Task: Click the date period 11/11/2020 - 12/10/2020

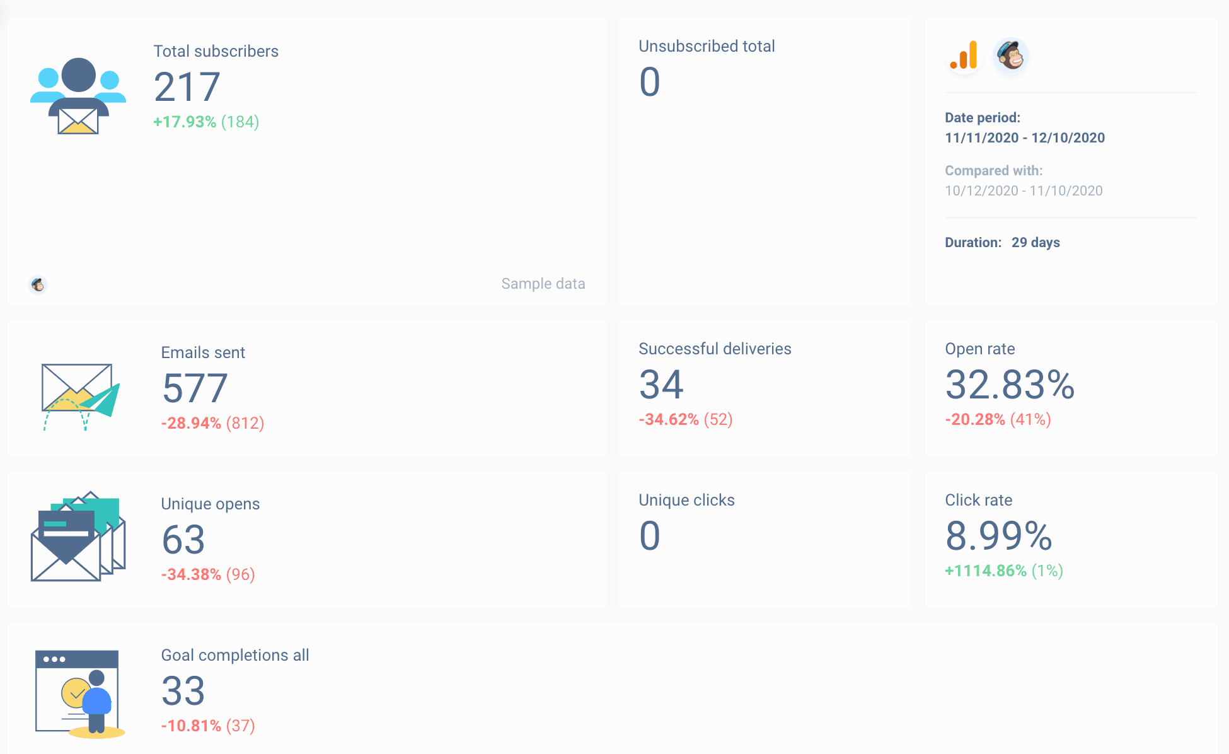Action: [1025, 137]
